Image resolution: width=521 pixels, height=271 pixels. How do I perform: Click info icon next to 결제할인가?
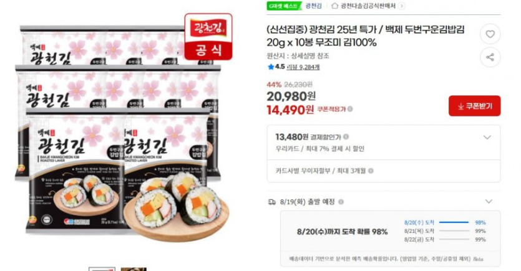pyautogui.click(x=346, y=136)
